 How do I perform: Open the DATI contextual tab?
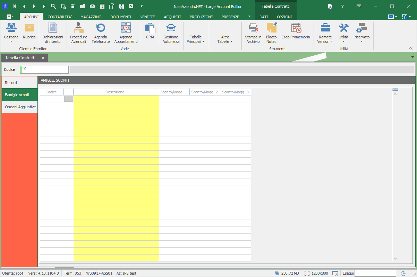[264, 17]
